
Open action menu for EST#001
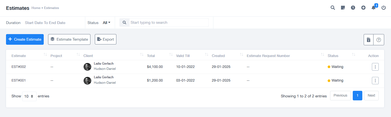click(x=375, y=80)
